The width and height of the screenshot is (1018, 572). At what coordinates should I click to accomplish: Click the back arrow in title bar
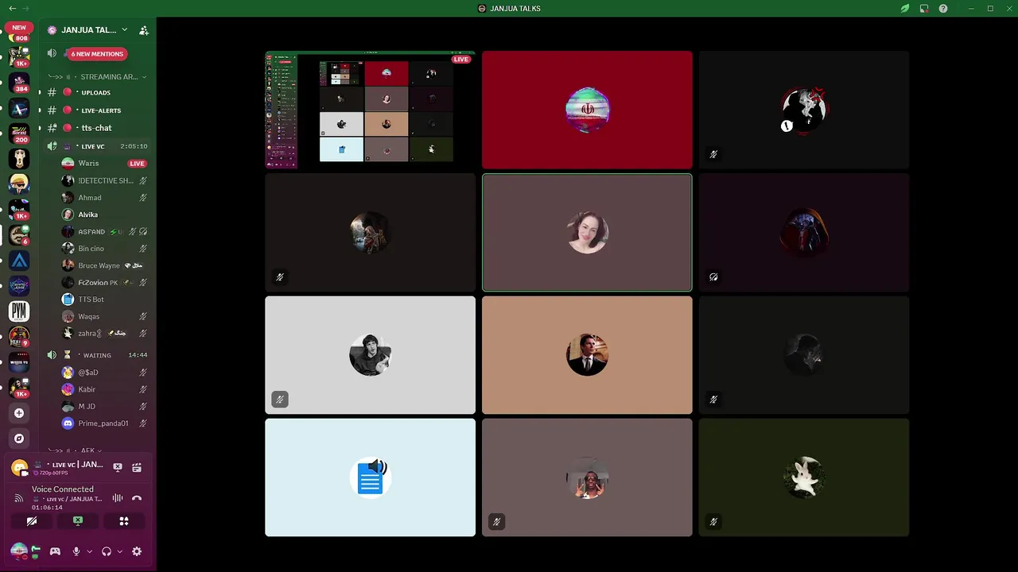tap(12, 8)
